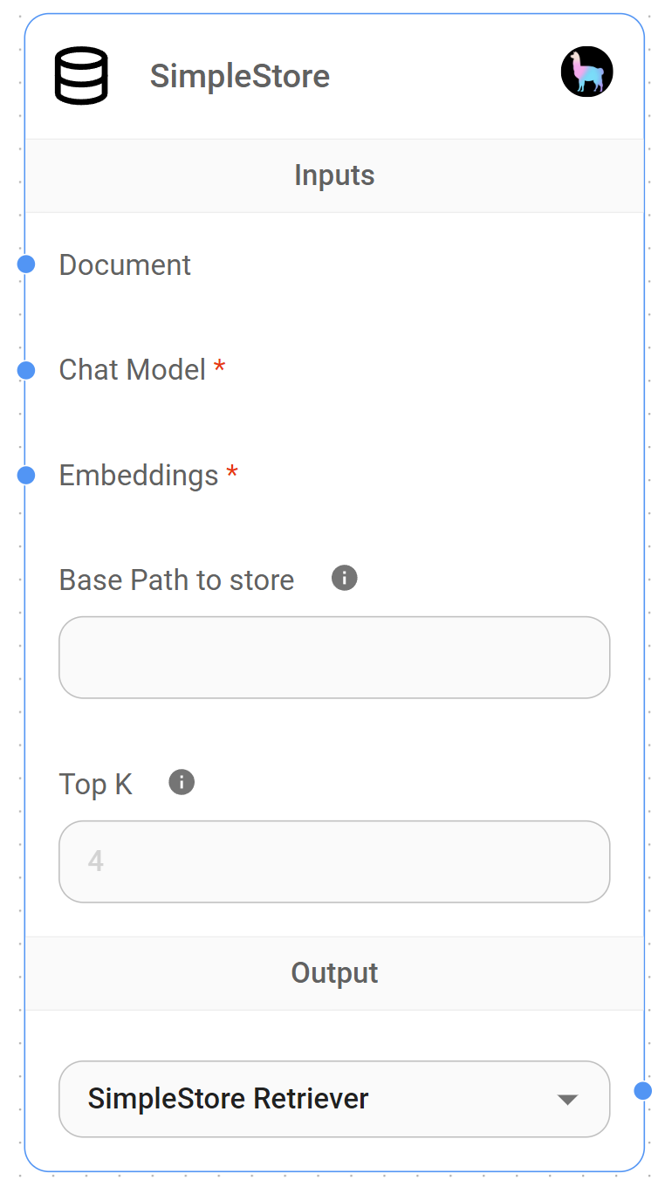Select the required Embeddings input label
Viewport: 658px width, 1187px height.
137,475
